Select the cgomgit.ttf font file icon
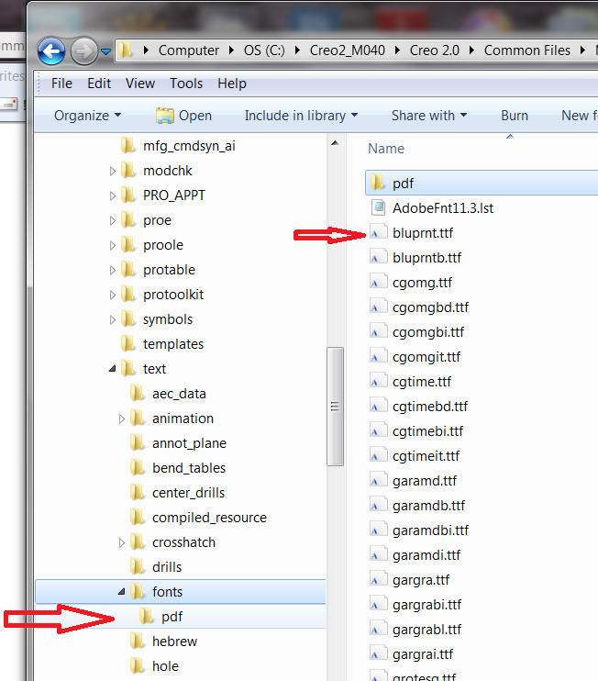The height and width of the screenshot is (681, 598). [378, 357]
